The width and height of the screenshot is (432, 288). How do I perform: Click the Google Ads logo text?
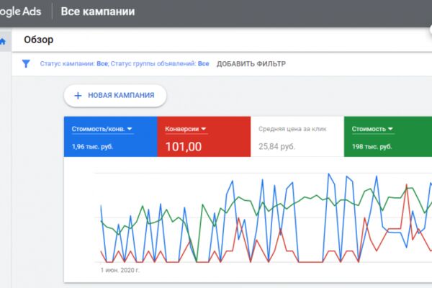coord(20,12)
